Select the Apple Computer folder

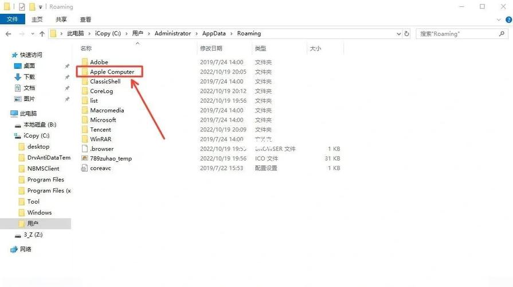pos(112,72)
